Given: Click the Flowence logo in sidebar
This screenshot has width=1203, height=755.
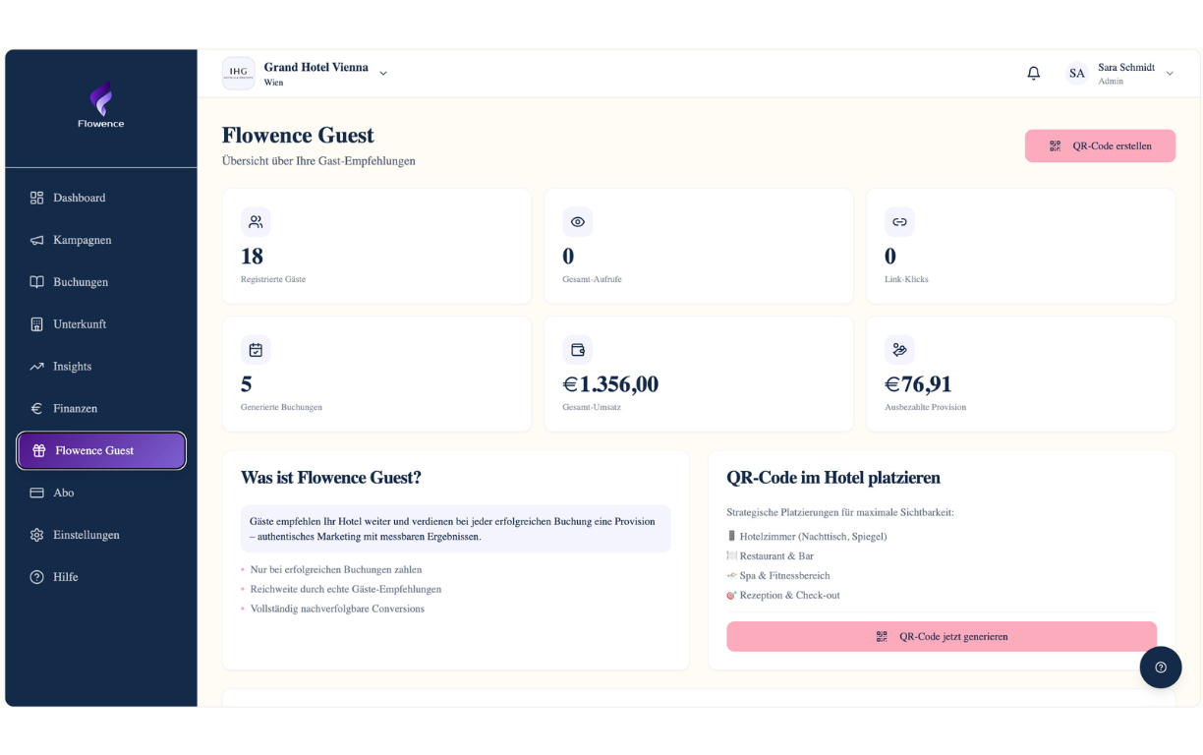Looking at the screenshot, I should click(x=101, y=105).
